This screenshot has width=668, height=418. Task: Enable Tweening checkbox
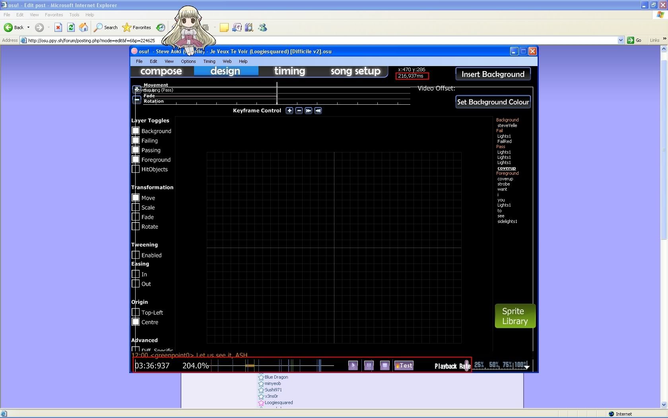pos(136,255)
